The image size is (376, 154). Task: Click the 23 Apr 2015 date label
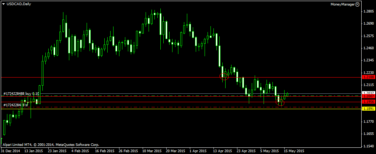(x=246, y=151)
